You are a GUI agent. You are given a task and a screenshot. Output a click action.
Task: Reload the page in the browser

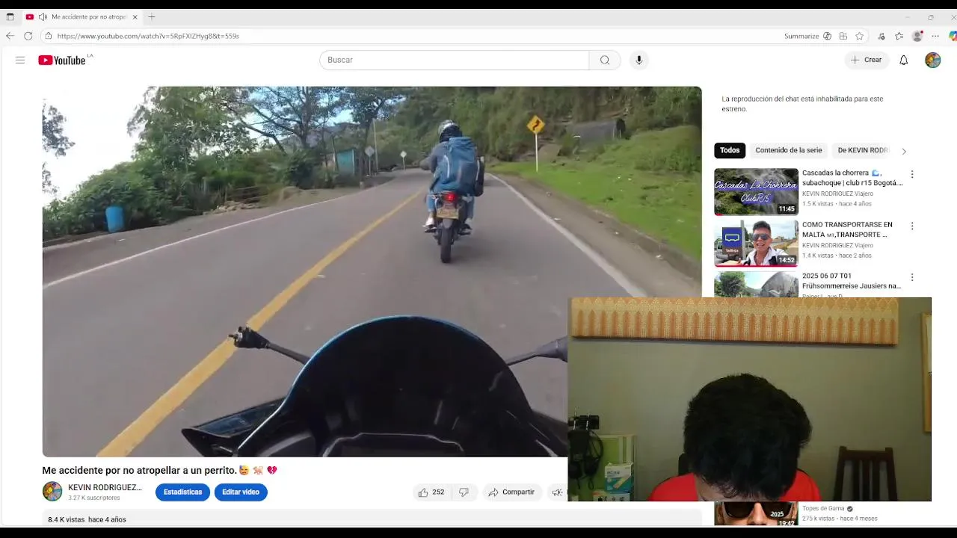pos(28,36)
